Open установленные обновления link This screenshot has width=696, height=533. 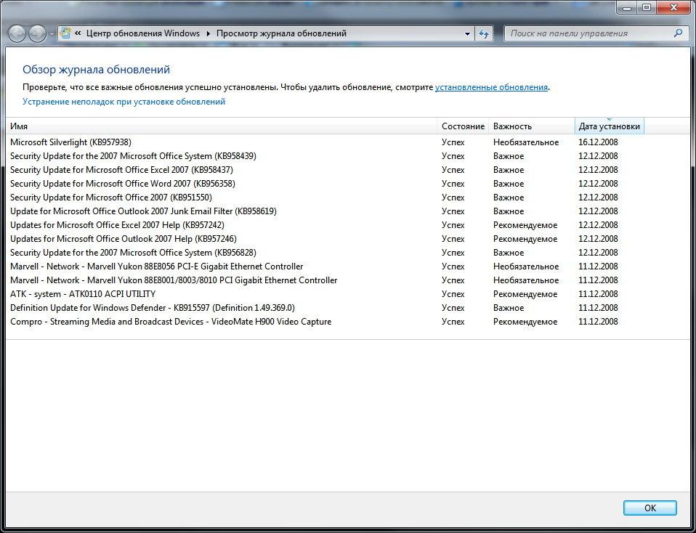click(x=491, y=87)
